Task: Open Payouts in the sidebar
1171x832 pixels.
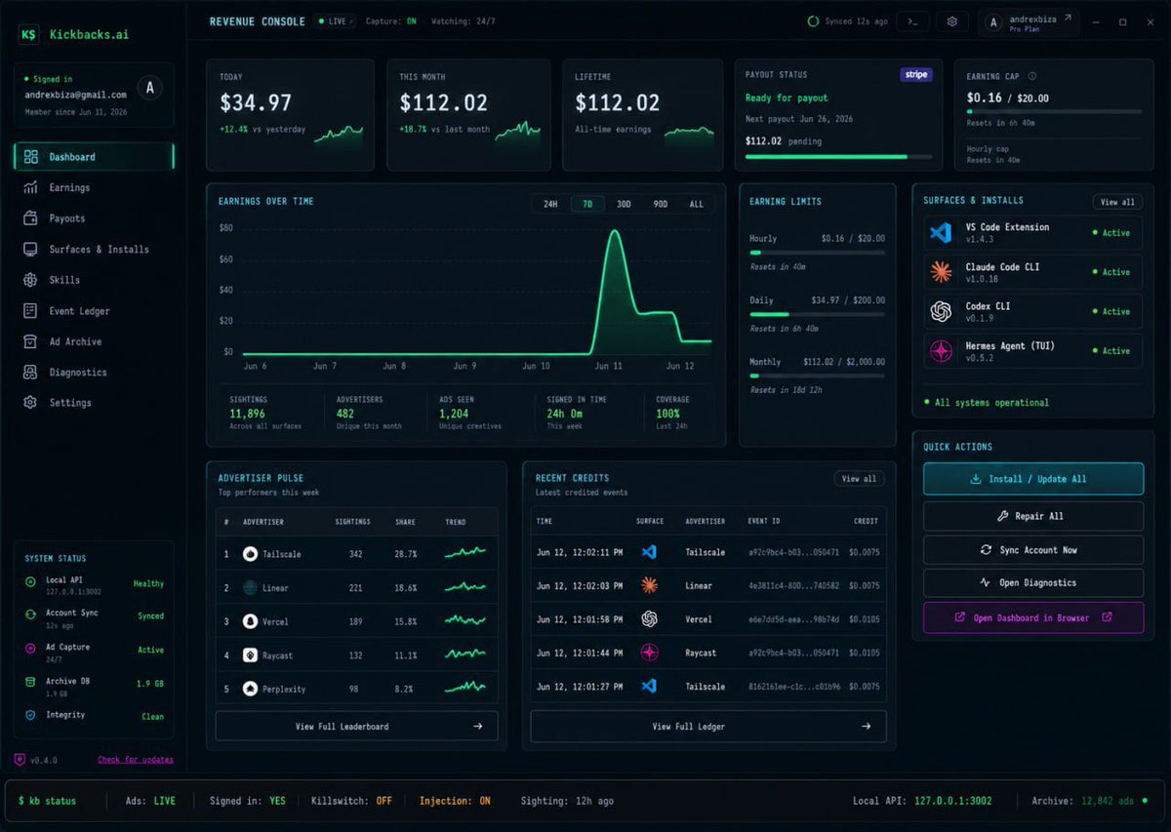Action: click(x=95, y=218)
